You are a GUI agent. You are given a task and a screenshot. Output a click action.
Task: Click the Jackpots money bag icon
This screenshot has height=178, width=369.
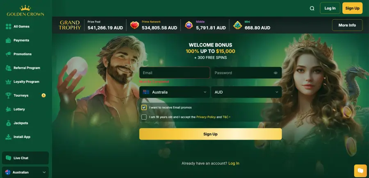[9, 123]
